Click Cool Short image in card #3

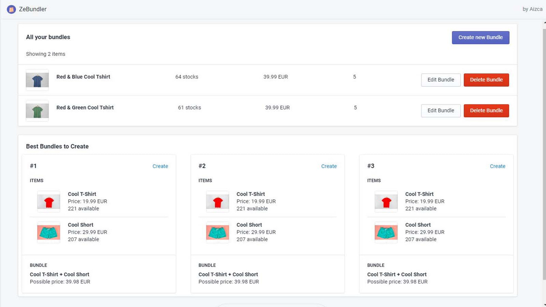(x=386, y=232)
